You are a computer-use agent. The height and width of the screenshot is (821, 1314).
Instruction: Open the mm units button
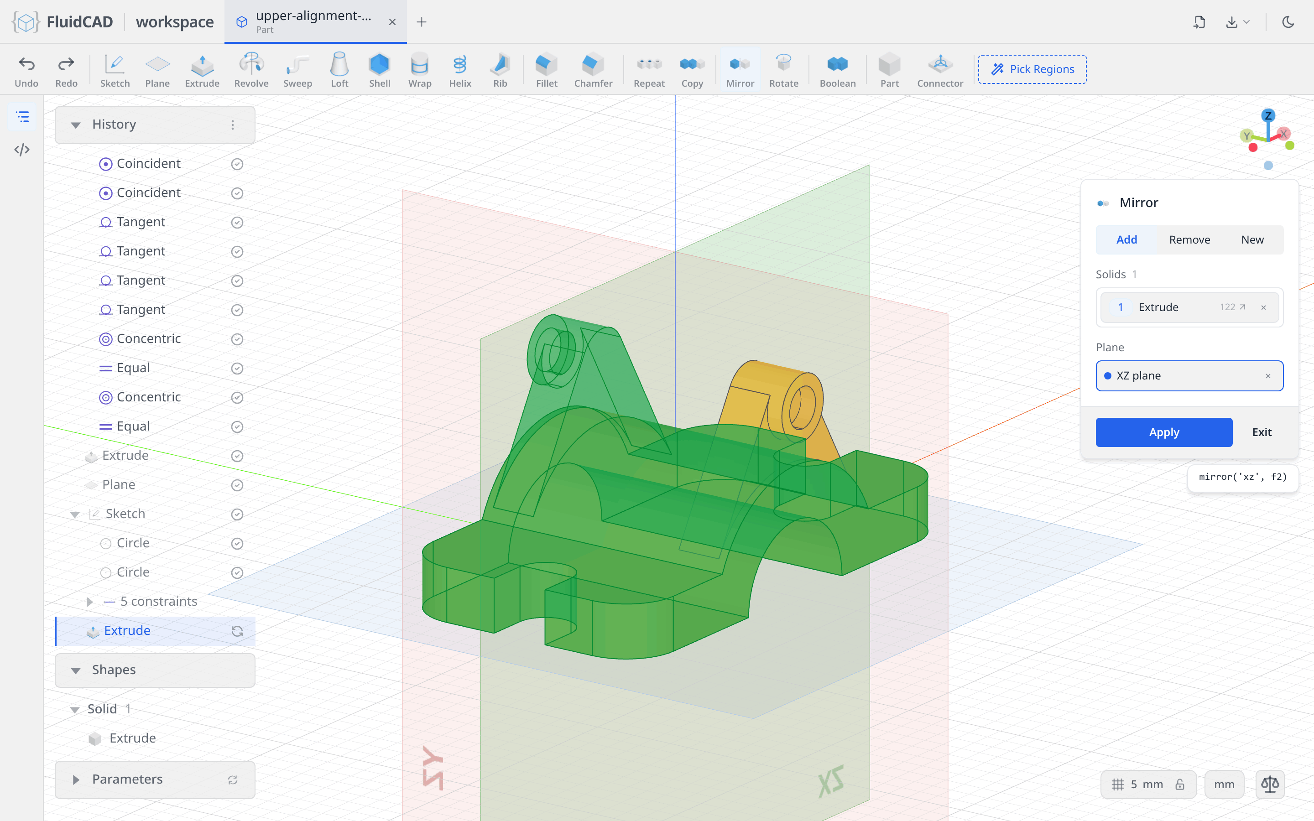point(1224,784)
